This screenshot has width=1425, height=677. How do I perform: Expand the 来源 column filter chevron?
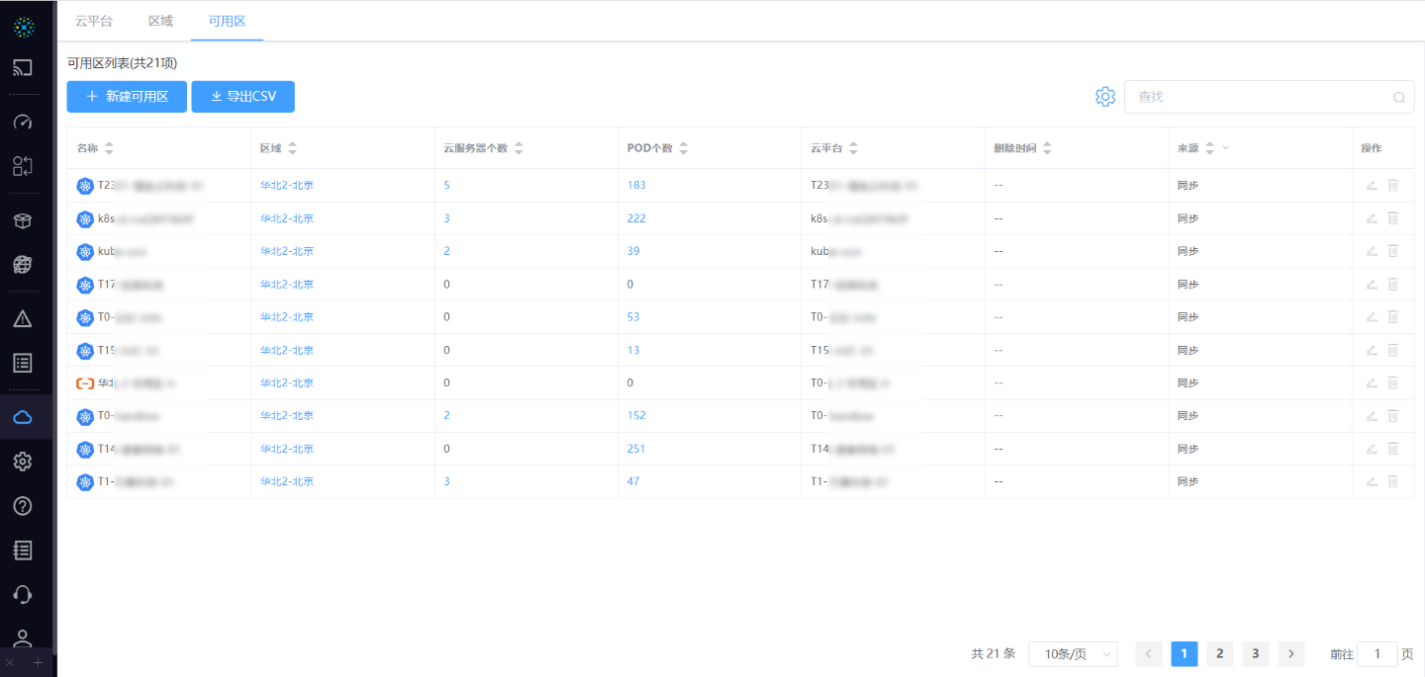pyautogui.click(x=1226, y=148)
